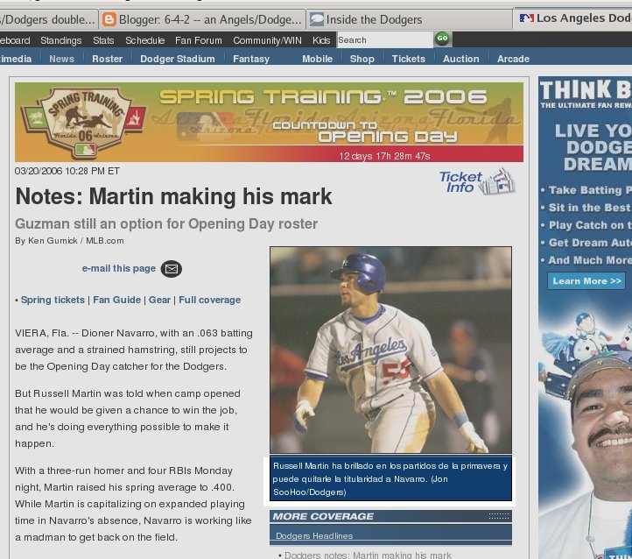Screen dimensions: 632x559
Task: Click inside the Search text field
Action: pos(383,40)
